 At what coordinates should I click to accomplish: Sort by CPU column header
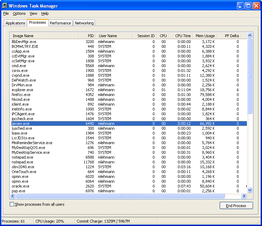(163, 36)
